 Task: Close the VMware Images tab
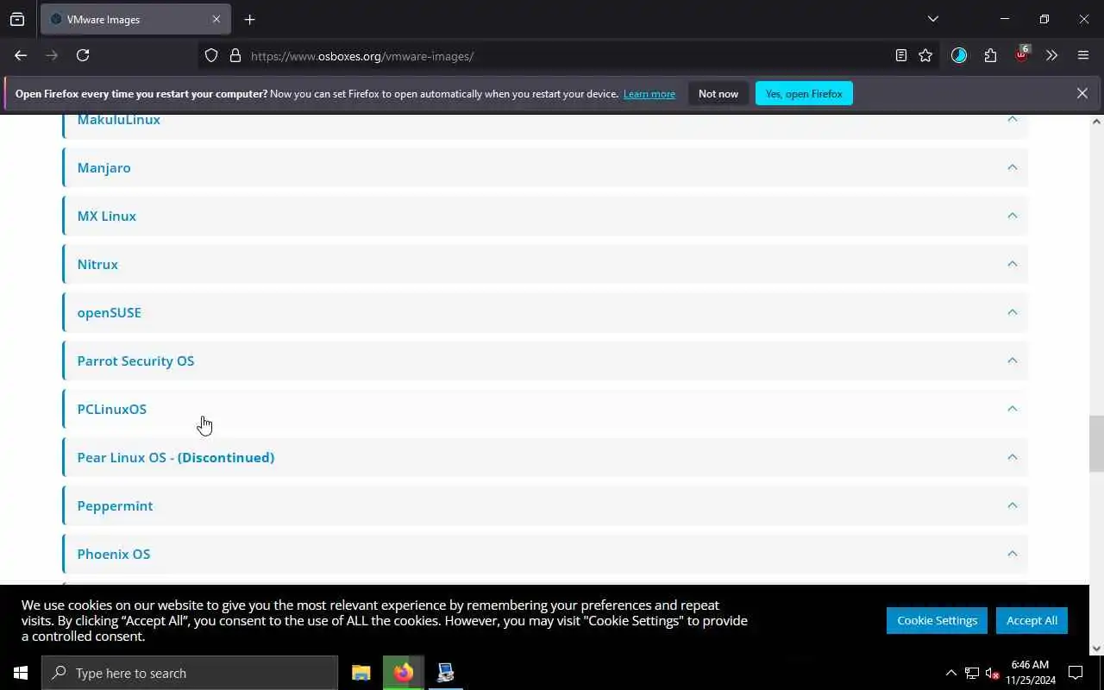tap(216, 19)
